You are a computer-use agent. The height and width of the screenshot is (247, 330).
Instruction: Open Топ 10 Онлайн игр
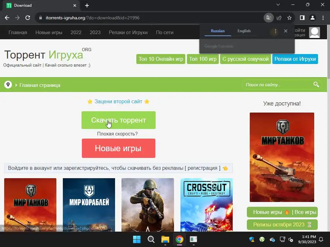pos(161,59)
